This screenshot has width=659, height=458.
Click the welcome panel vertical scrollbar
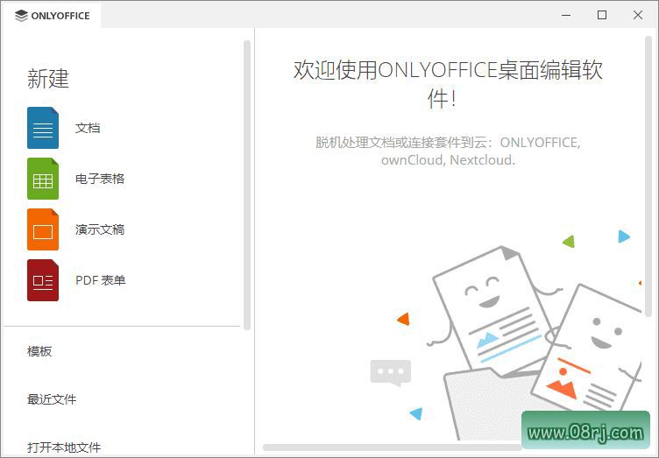pos(648,176)
